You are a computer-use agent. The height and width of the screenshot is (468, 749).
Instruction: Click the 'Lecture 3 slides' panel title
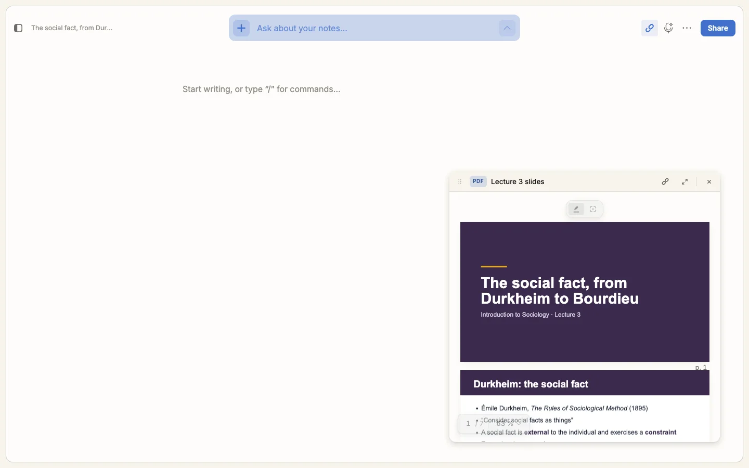[518, 181]
